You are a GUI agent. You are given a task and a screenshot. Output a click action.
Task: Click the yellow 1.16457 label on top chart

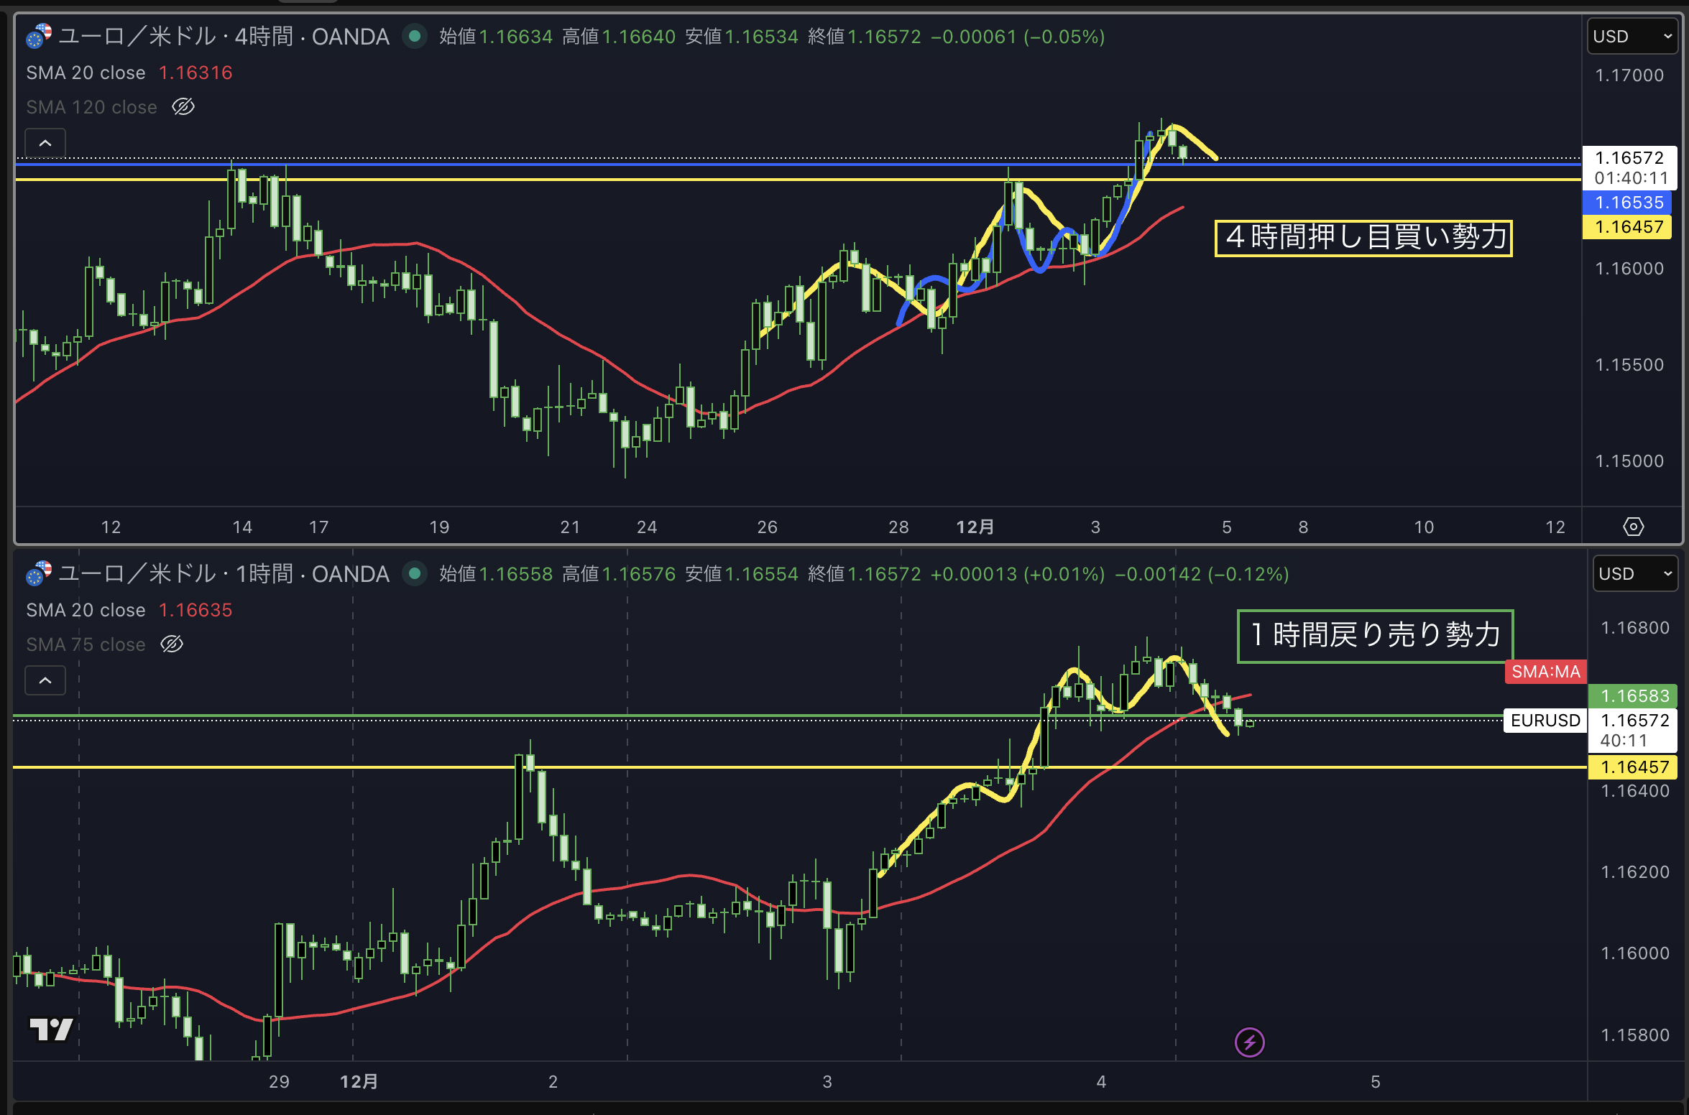pyautogui.click(x=1629, y=227)
